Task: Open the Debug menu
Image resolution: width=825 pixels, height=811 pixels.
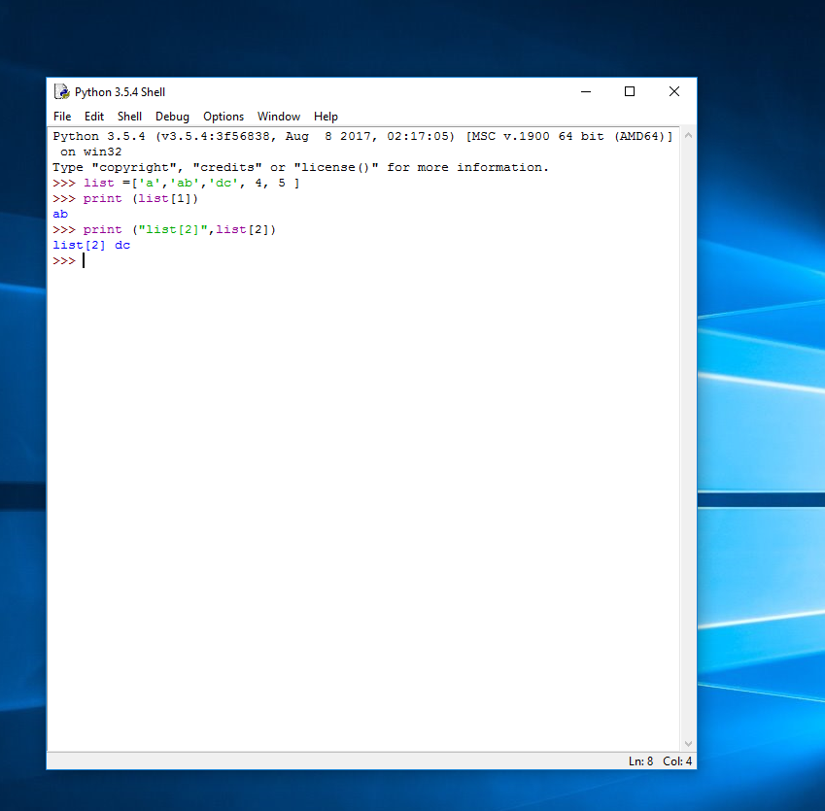Action: [x=172, y=117]
